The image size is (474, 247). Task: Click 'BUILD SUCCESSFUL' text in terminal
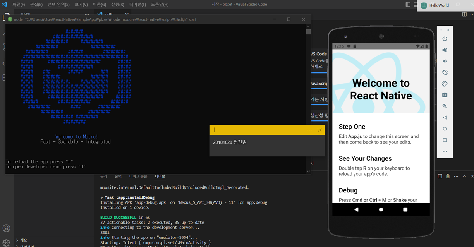coord(118,218)
